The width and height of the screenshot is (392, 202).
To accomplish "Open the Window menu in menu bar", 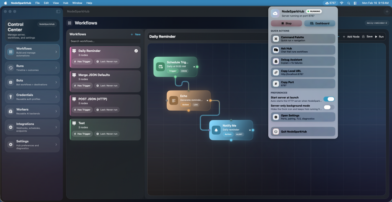I will tap(77, 3).
